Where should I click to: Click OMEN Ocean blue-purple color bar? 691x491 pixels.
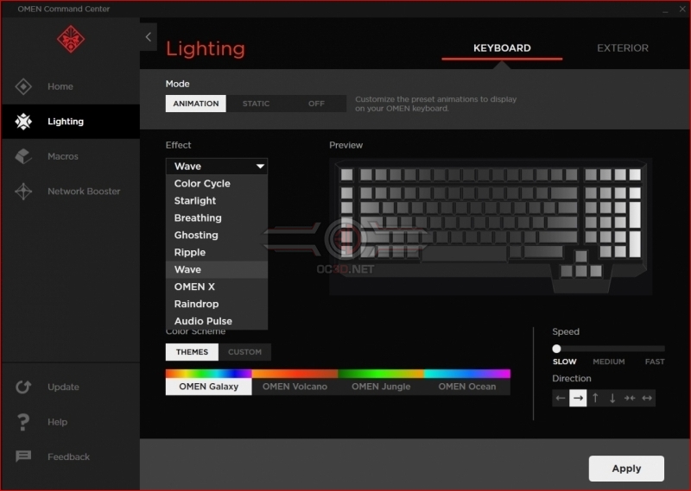pos(467,374)
